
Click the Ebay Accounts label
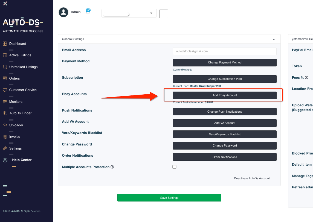[74, 94]
